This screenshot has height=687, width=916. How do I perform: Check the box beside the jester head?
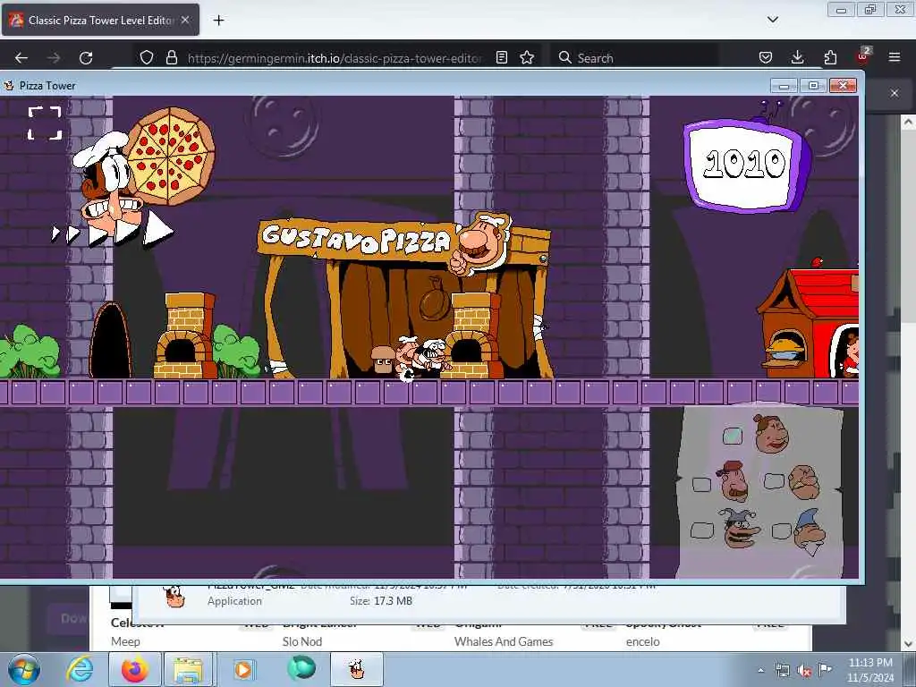[701, 530]
